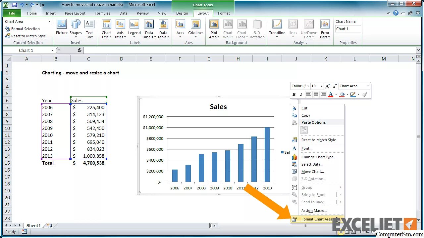This screenshot has width=424, height=238.
Task: Click Reset to Match Style in ribbon
Action: coord(25,36)
